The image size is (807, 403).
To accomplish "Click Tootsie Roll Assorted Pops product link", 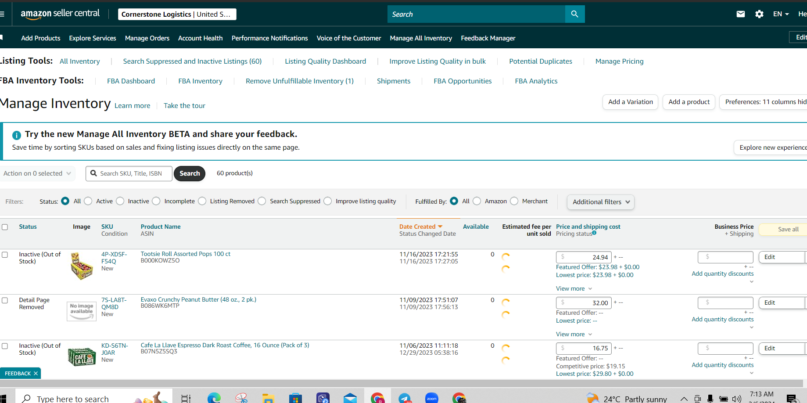I will (186, 254).
